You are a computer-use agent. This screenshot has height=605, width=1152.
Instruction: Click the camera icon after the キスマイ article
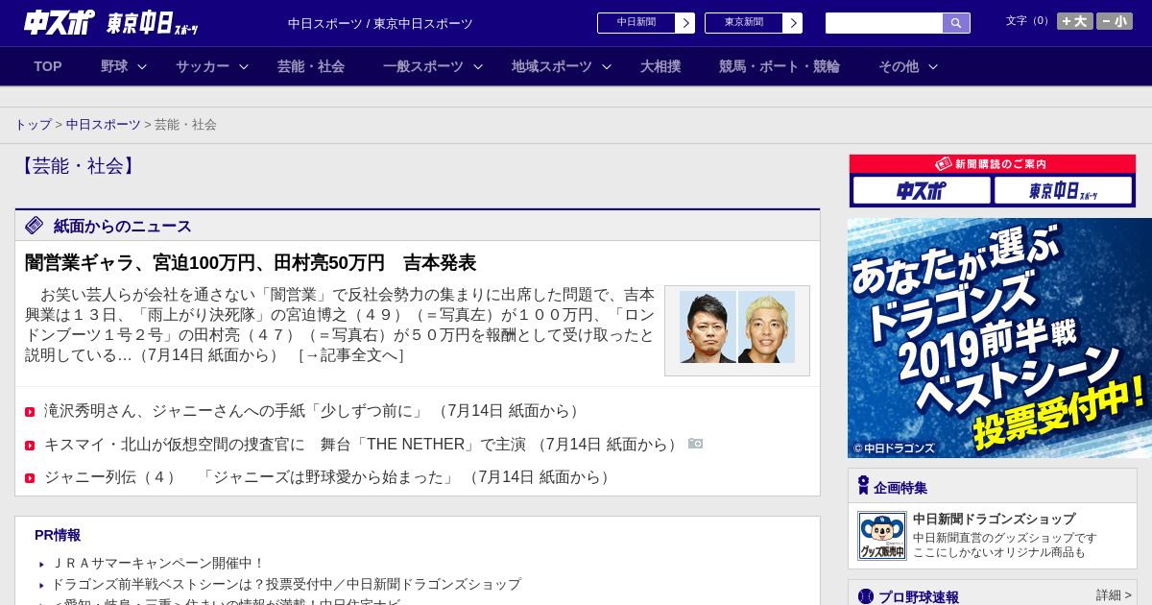(x=696, y=444)
